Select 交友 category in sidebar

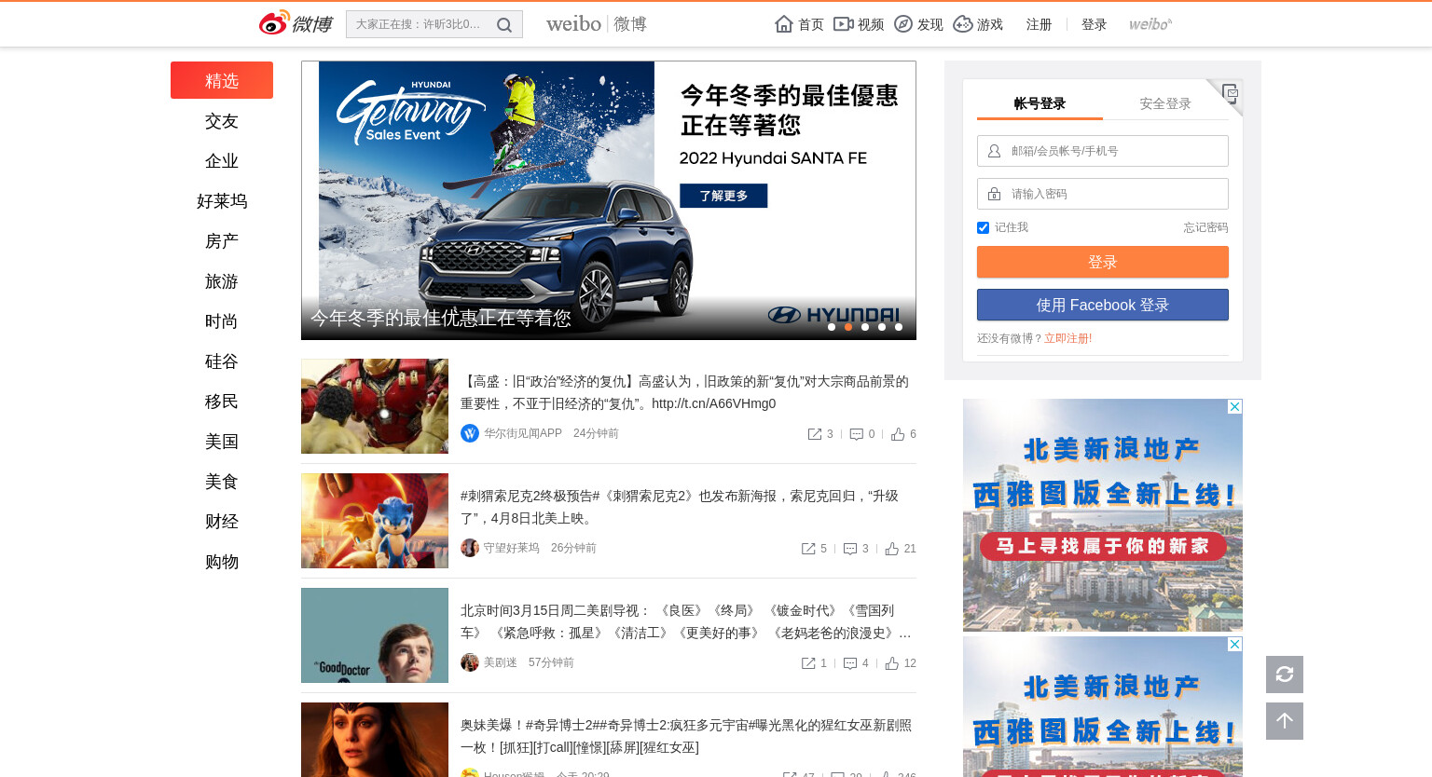pyautogui.click(x=222, y=121)
